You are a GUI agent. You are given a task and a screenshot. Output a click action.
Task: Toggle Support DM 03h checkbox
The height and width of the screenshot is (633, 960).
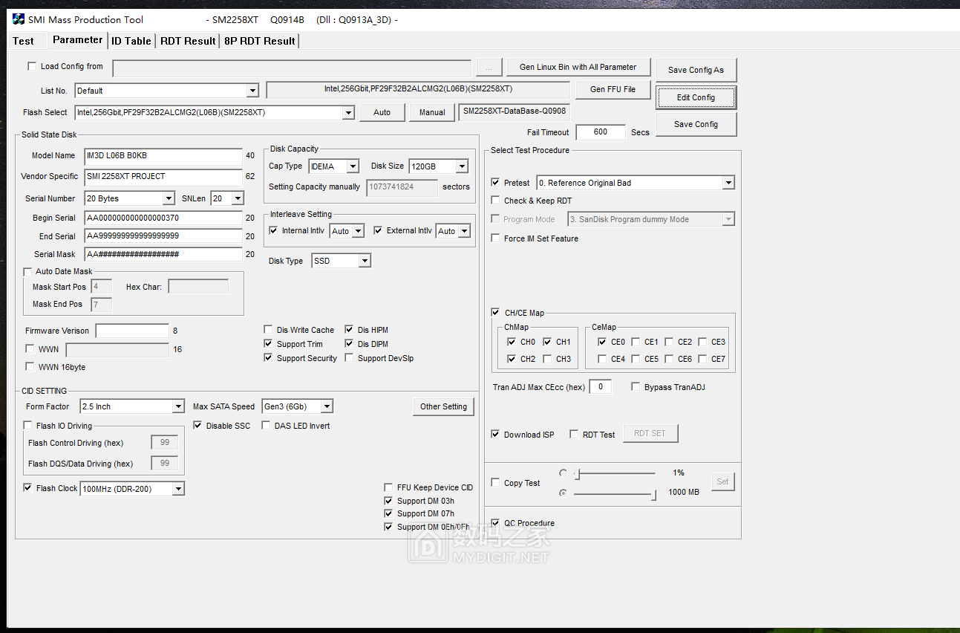[x=388, y=501]
